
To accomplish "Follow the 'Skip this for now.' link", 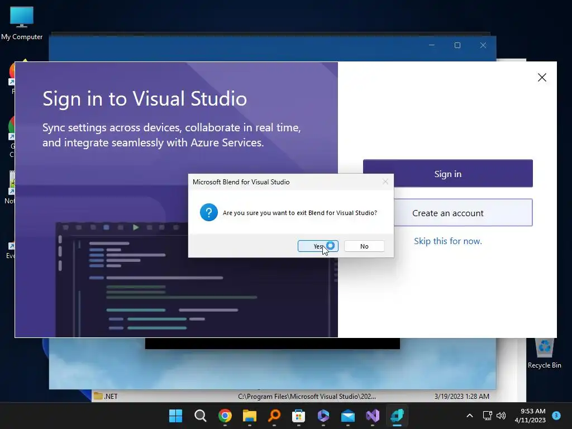I will pos(447,241).
